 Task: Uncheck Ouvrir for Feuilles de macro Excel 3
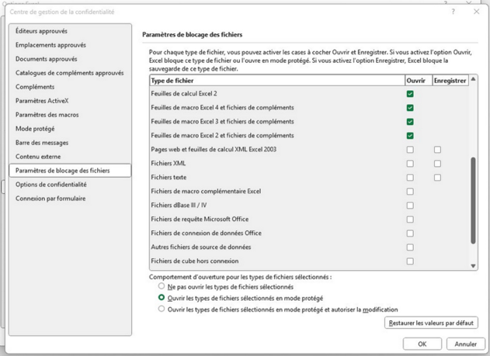pyautogui.click(x=410, y=122)
